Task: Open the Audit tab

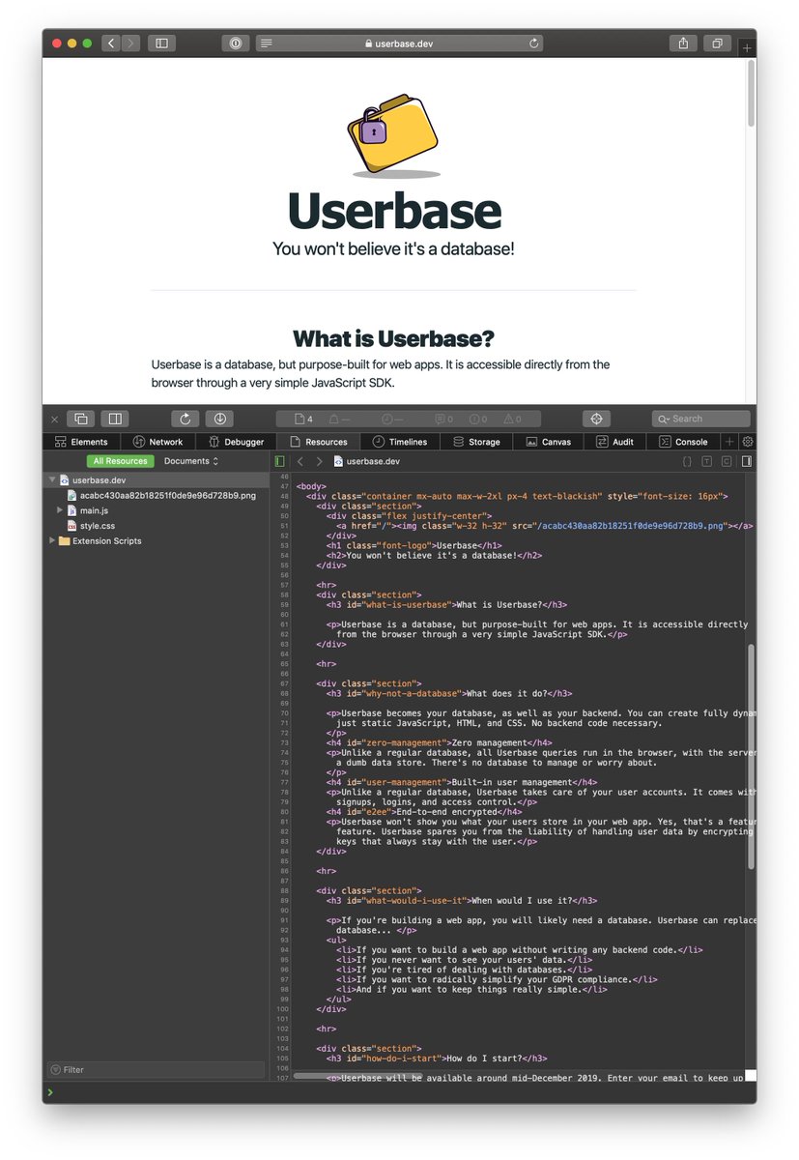Action: coord(615,442)
